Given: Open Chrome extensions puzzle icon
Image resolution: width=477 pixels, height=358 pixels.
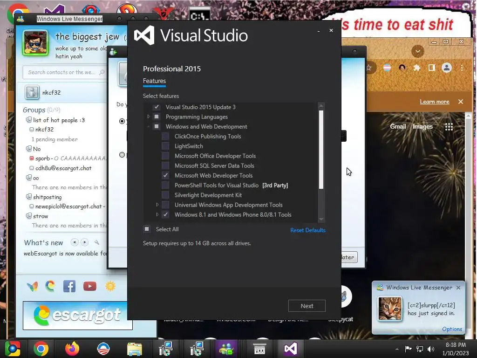Looking at the screenshot, I should pos(417,68).
